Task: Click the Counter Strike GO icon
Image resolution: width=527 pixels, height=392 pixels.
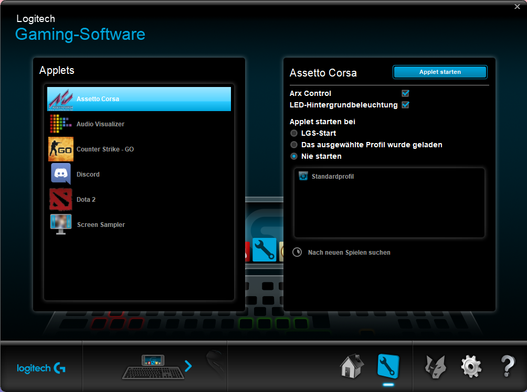Action: [61, 149]
